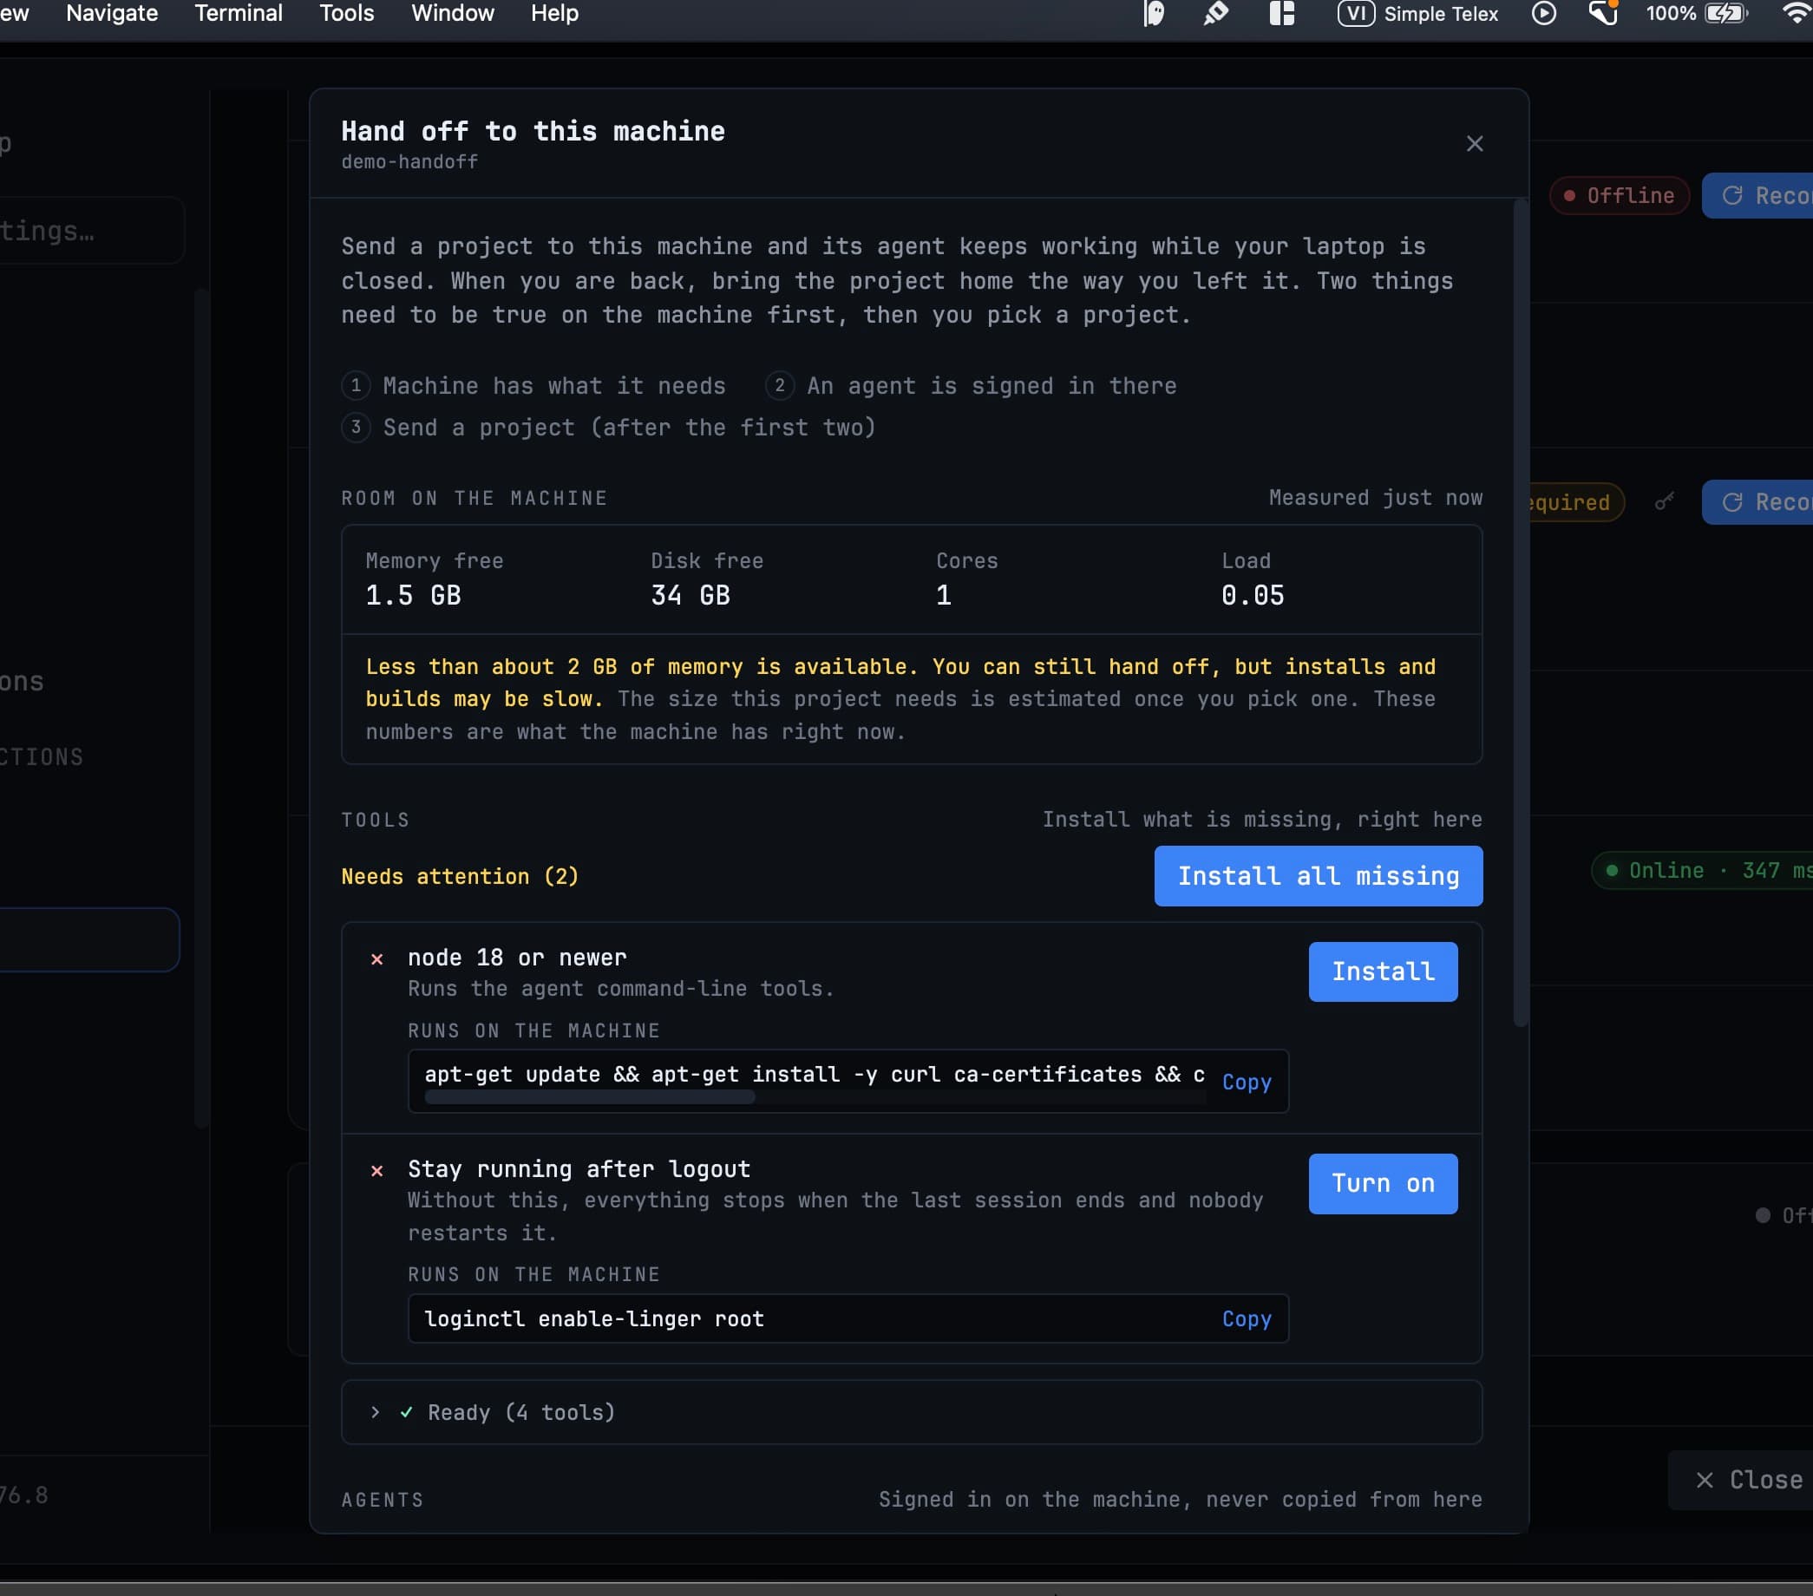Viewport: 1813px width, 1596px height.
Task: Close the Hand off to this machine dialog
Action: [x=1474, y=144]
